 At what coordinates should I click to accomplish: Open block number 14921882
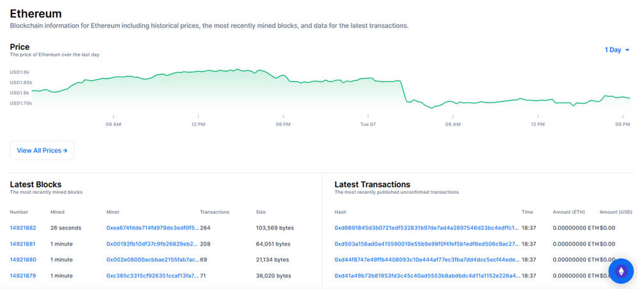pos(23,228)
